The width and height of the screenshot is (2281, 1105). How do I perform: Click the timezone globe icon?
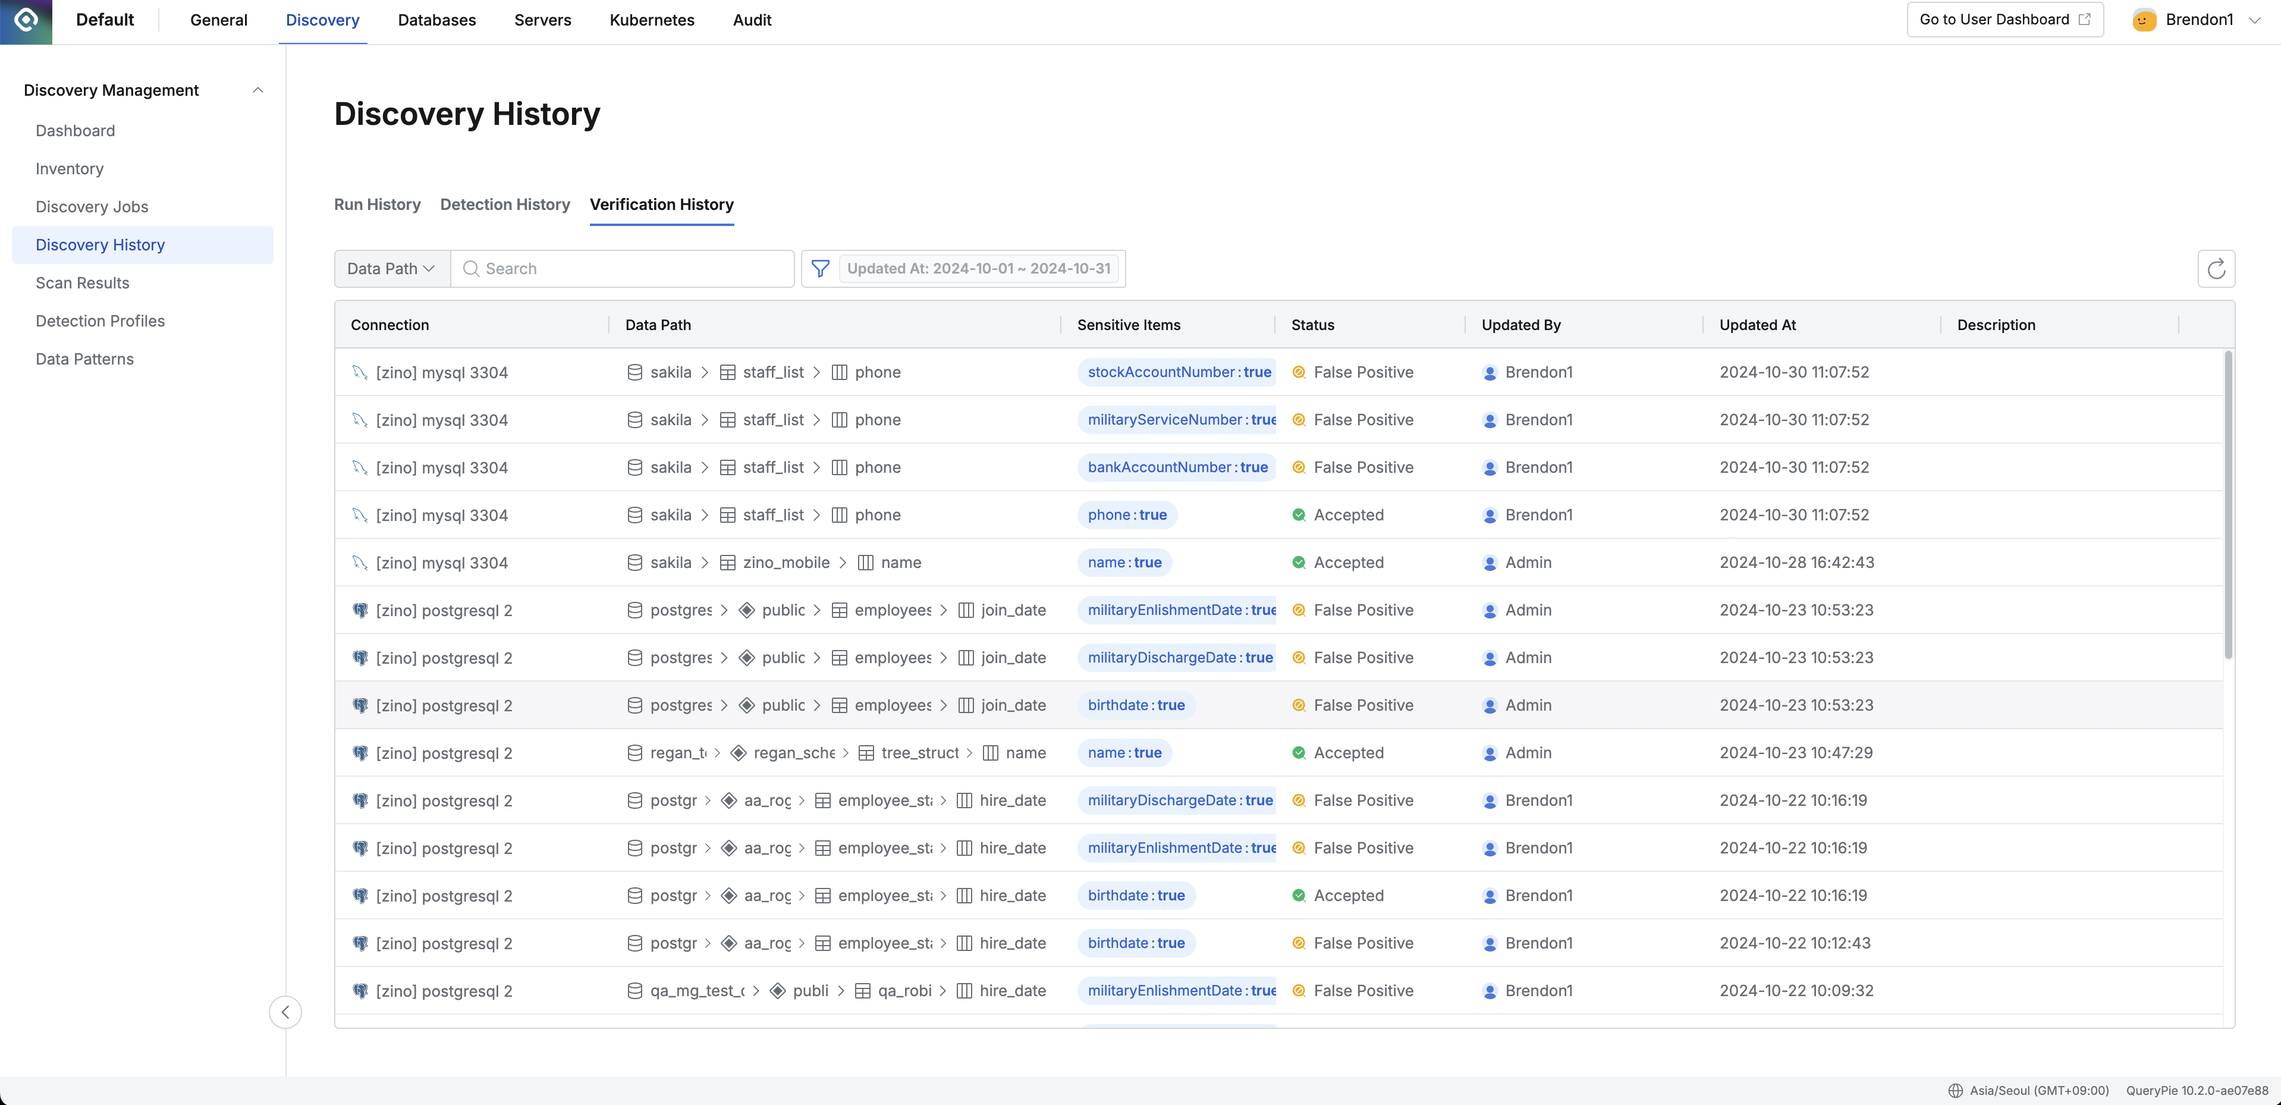tap(1955, 1091)
